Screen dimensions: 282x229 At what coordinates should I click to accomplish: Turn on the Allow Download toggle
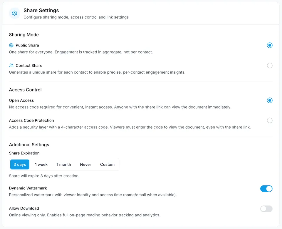266,209
